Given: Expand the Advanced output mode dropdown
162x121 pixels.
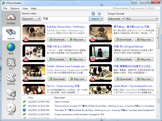Looking at the screenshot, I should (116, 19).
